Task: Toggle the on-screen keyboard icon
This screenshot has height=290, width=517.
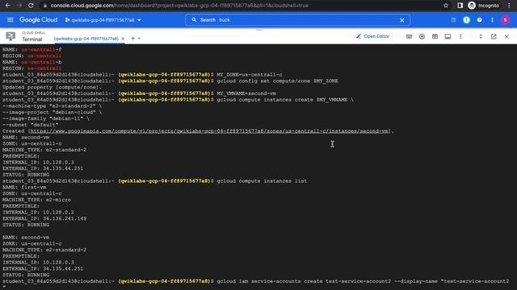Action: [409, 36]
